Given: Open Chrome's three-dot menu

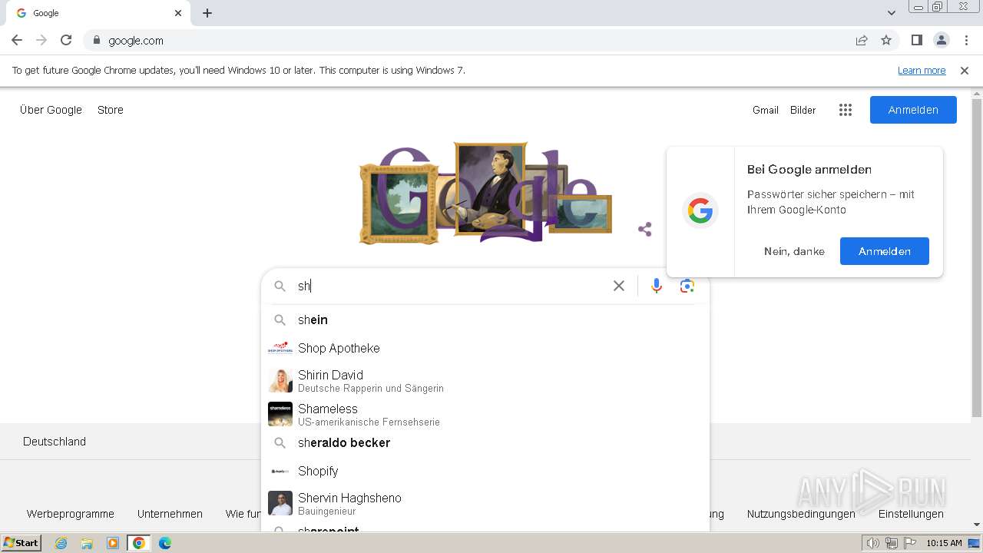Looking at the screenshot, I should 966,40.
